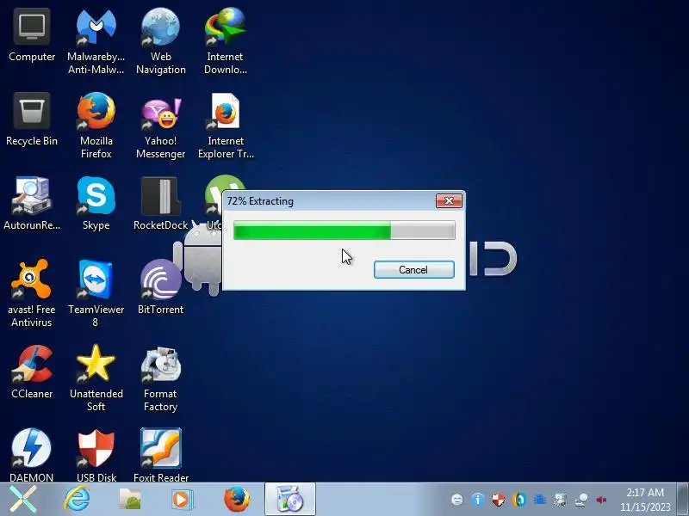
Task: Click the CCleaner shortcut
Action: 32,372
